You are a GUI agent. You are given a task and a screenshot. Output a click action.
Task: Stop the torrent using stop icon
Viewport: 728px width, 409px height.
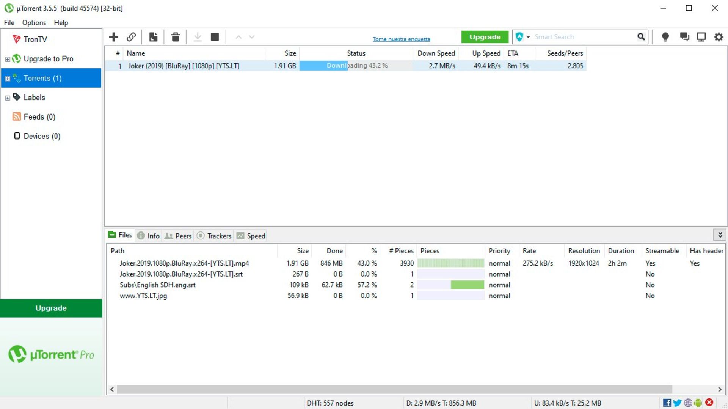[x=215, y=37]
